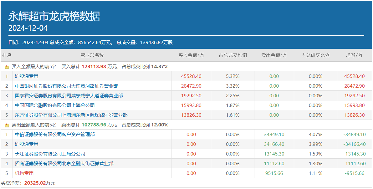Open 中国银河证券大连黄河路证券营业部 link
The width and height of the screenshot is (373, 189).
67,86
